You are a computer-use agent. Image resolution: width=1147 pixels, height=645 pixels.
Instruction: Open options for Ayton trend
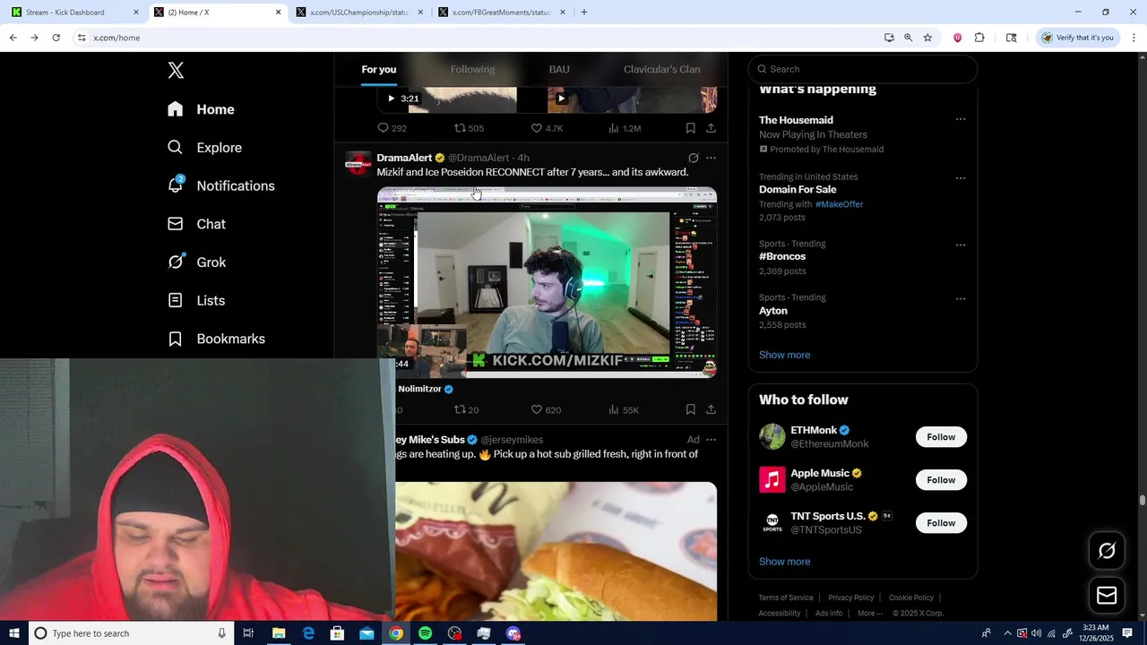pyautogui.click(x=961, y=298)
